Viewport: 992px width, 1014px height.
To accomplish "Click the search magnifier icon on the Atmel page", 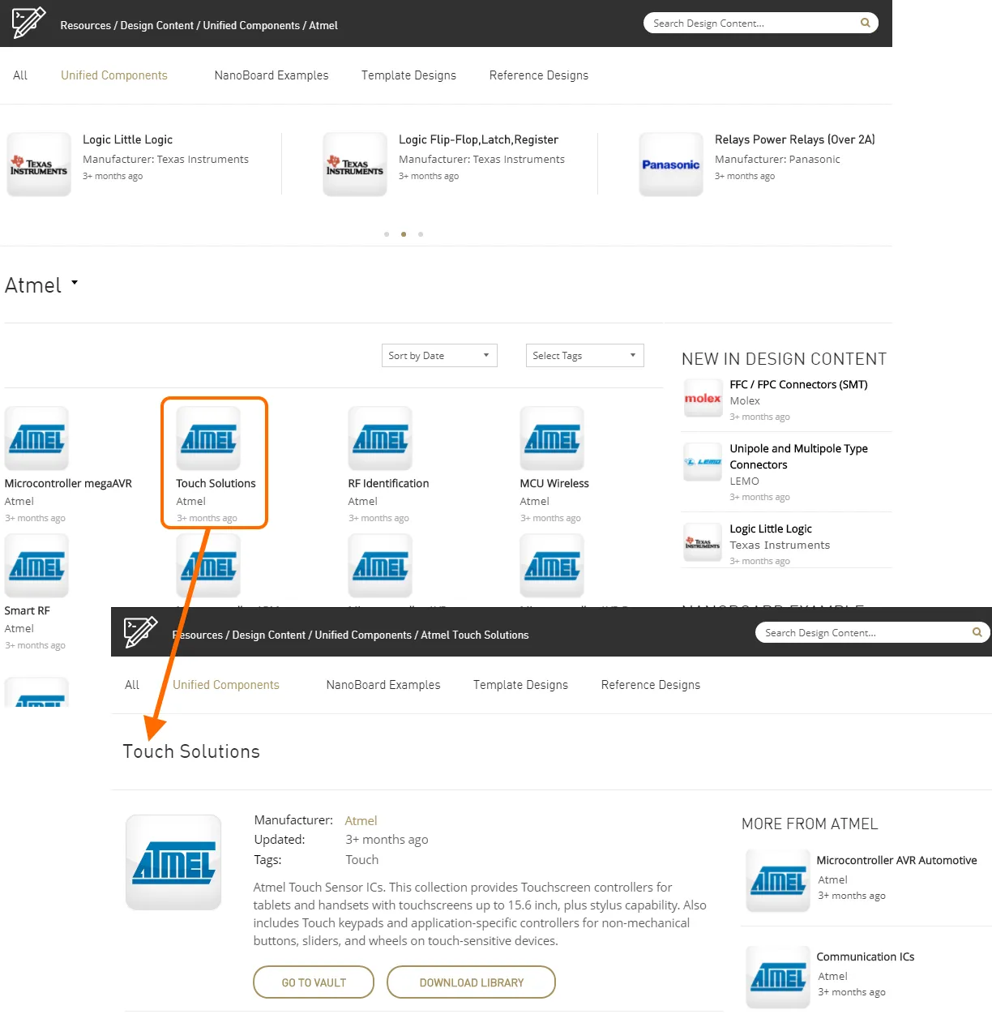I will coord(865,23).
